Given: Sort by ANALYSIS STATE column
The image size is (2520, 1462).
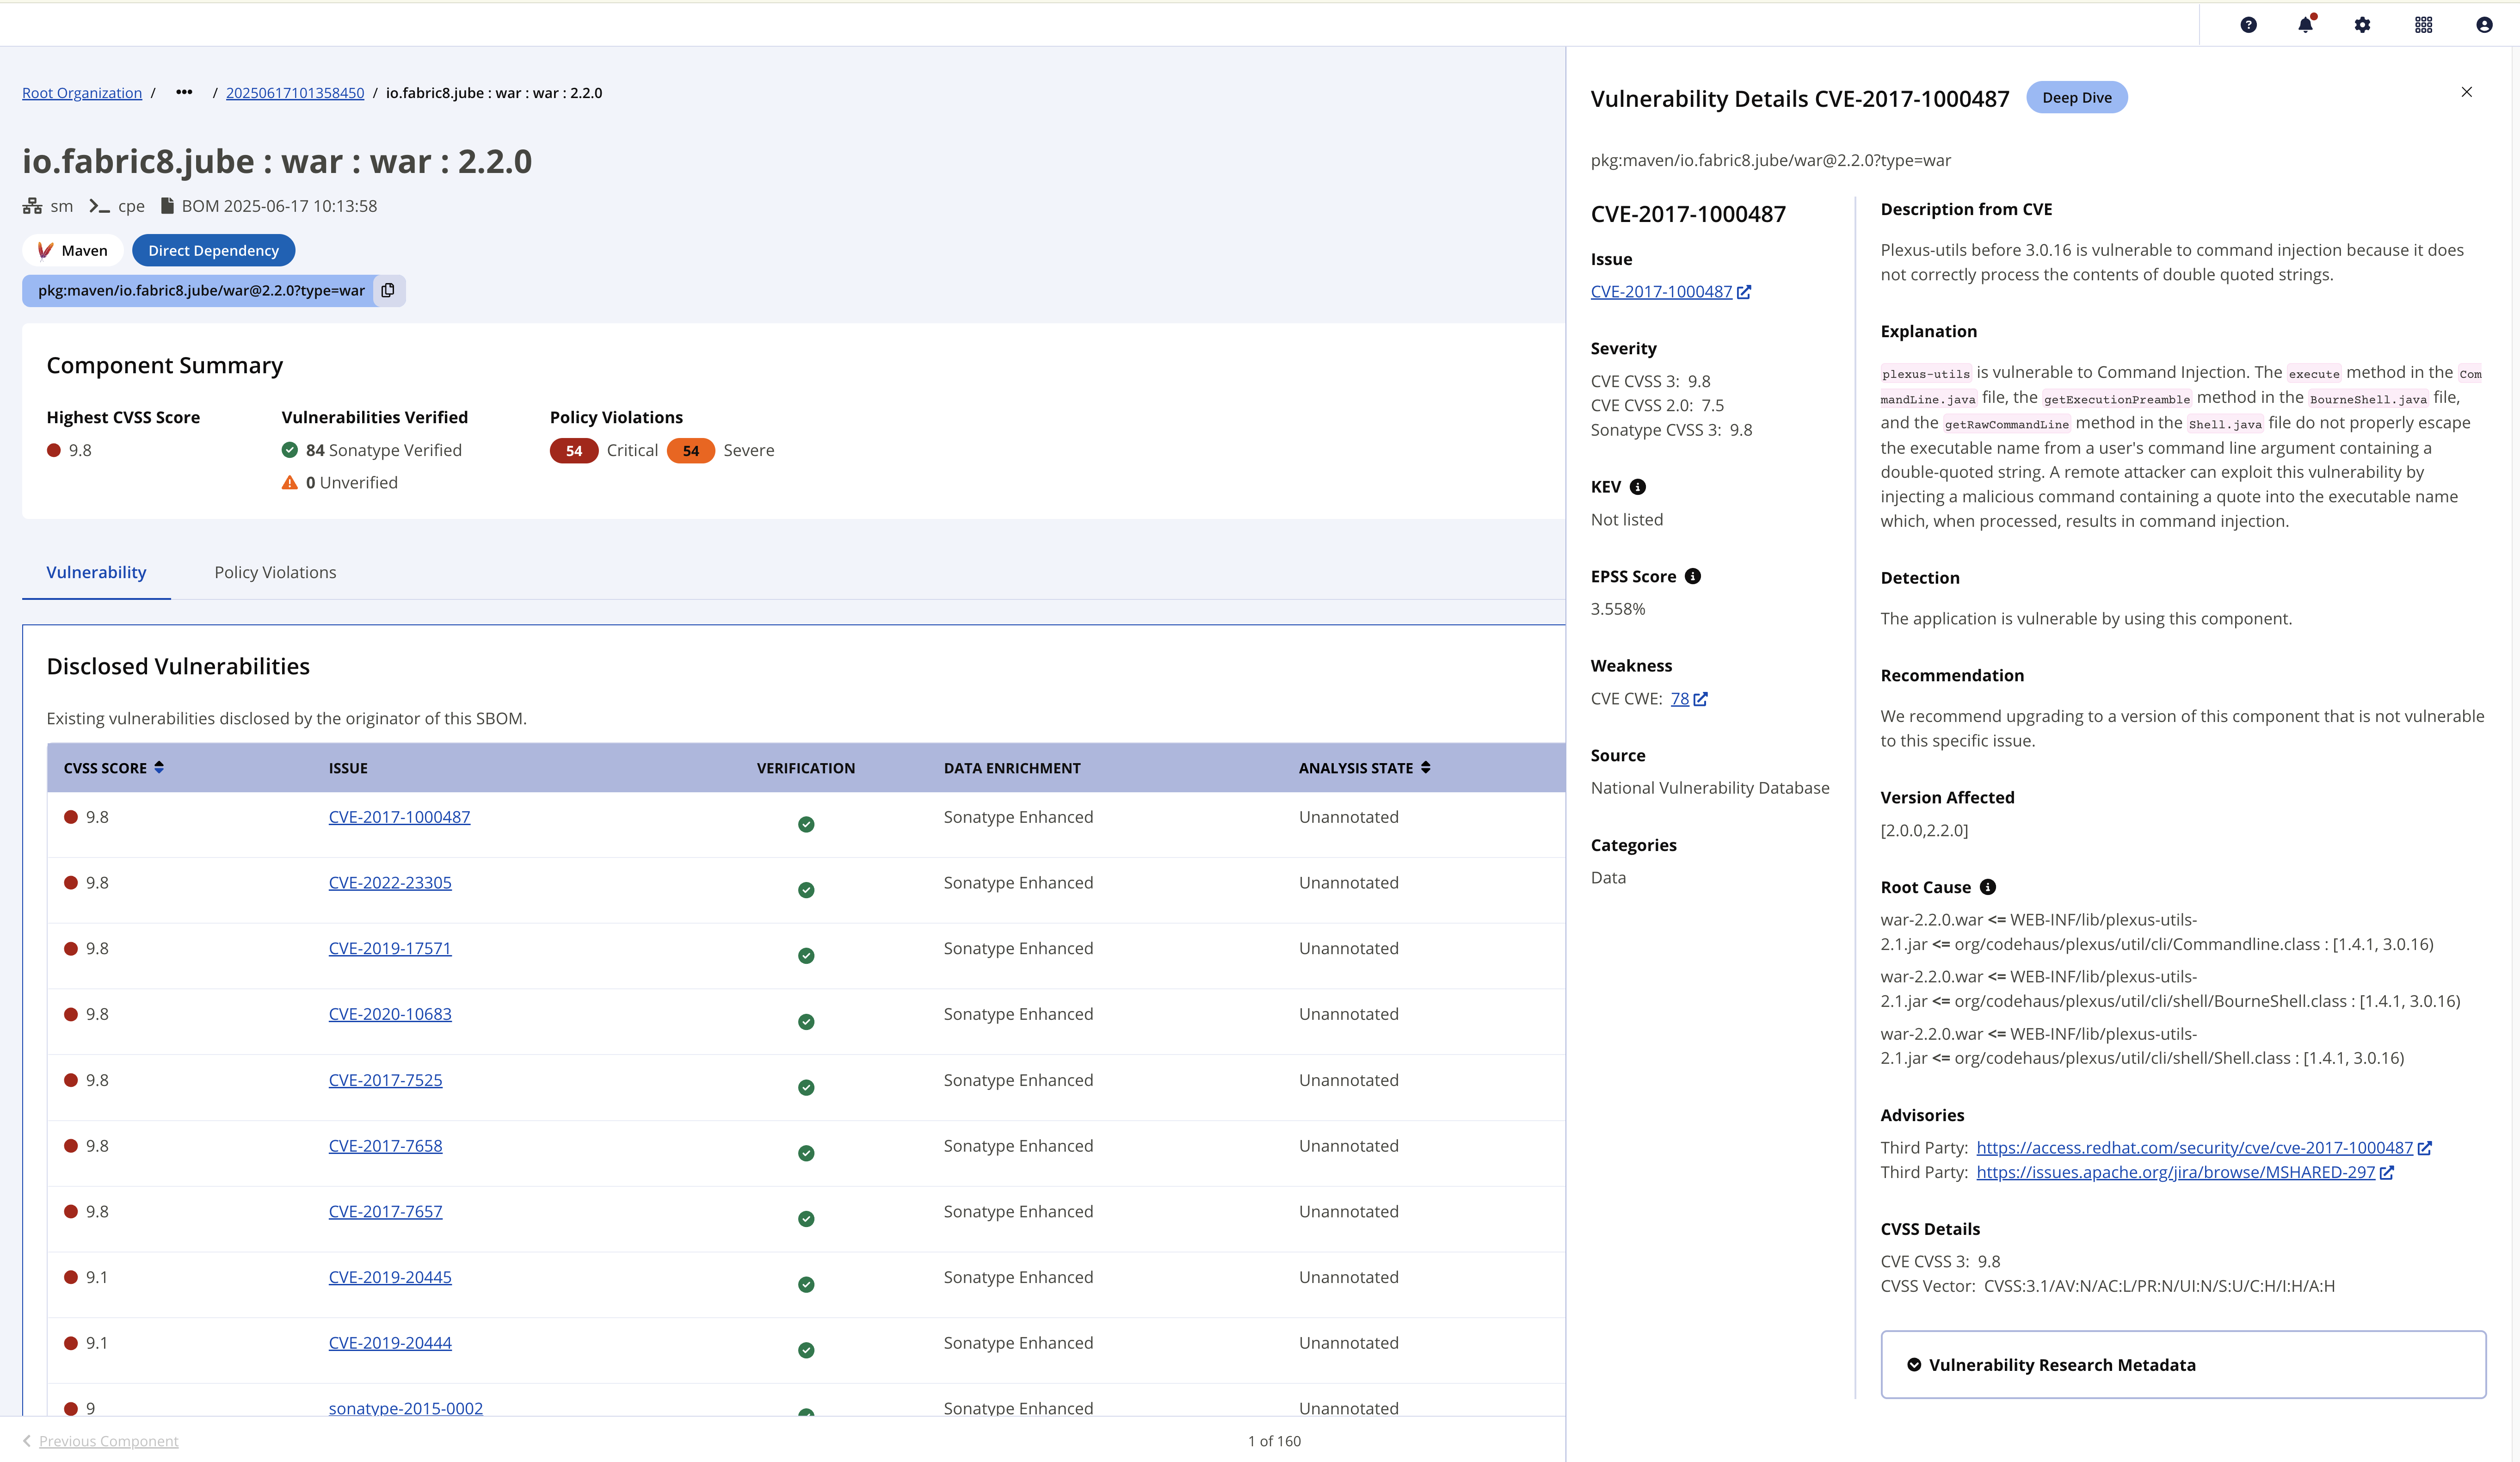Looking at the screenshot, I should (1365, 768).
